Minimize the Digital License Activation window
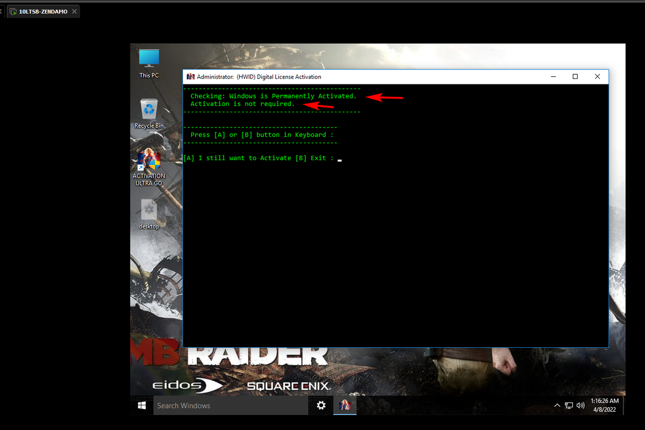The height and width of the screenshot is (430, 645). tap(553, 77)
